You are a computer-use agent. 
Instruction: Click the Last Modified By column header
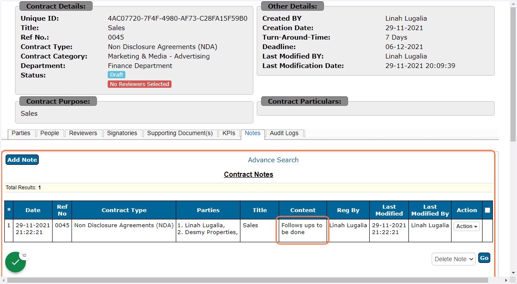pyautogui.click(x=430, y=210)
